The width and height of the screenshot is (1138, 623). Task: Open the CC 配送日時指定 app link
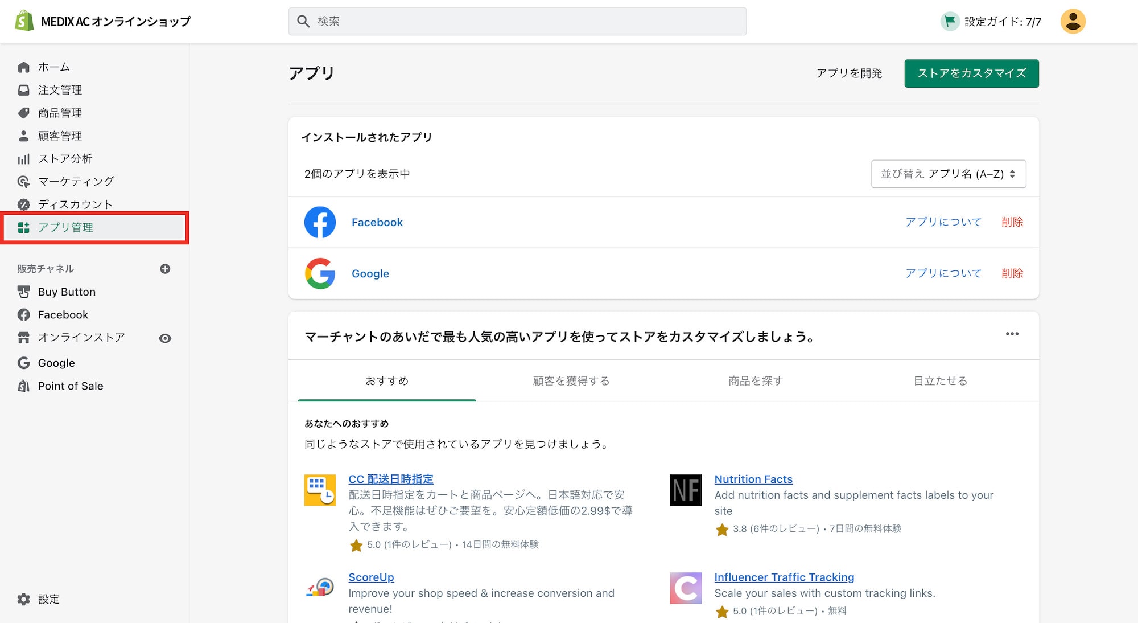[391, 479]
